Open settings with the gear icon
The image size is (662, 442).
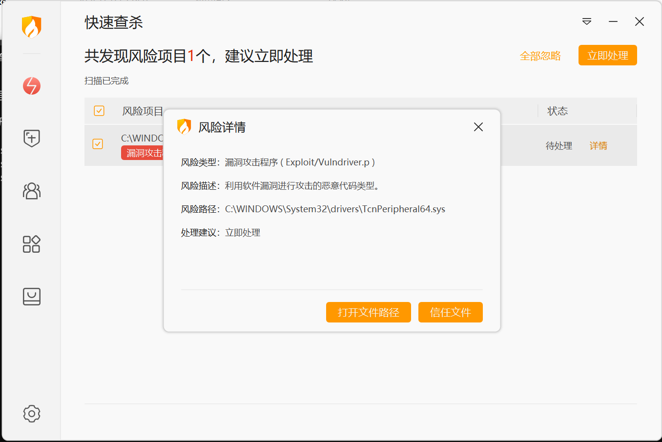[x=31, y=413]
